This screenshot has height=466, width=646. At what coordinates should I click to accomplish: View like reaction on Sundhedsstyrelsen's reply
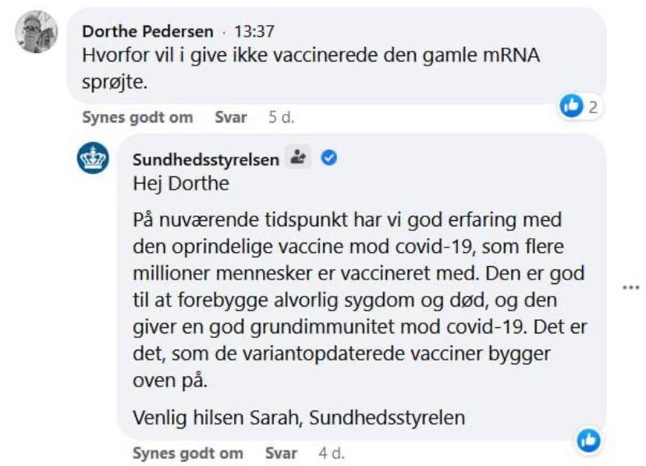(589, 440)
